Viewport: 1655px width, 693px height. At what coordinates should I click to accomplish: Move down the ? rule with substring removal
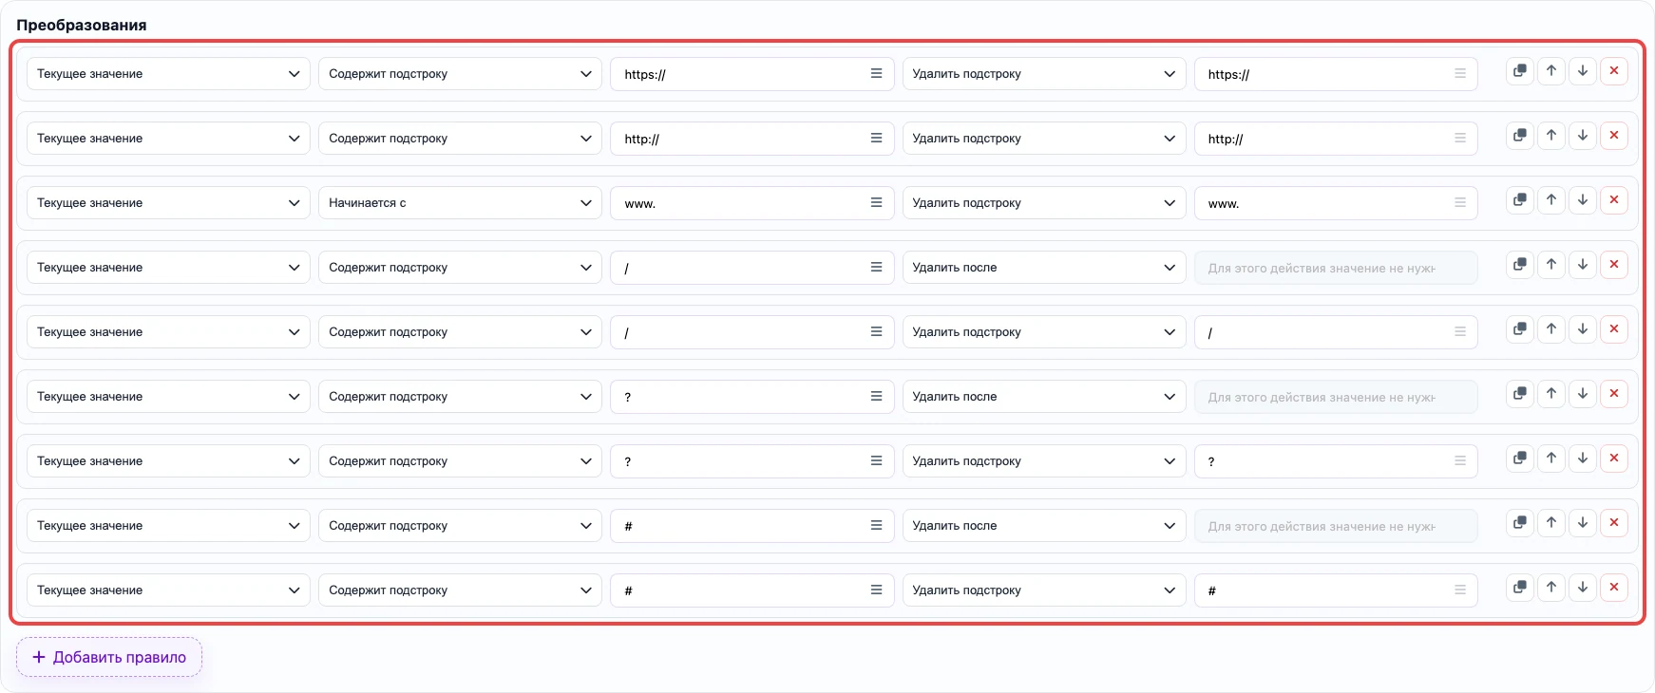pos(1583,459)
